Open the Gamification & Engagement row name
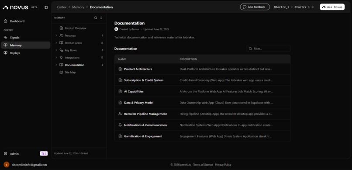 [x=143, y=136]
